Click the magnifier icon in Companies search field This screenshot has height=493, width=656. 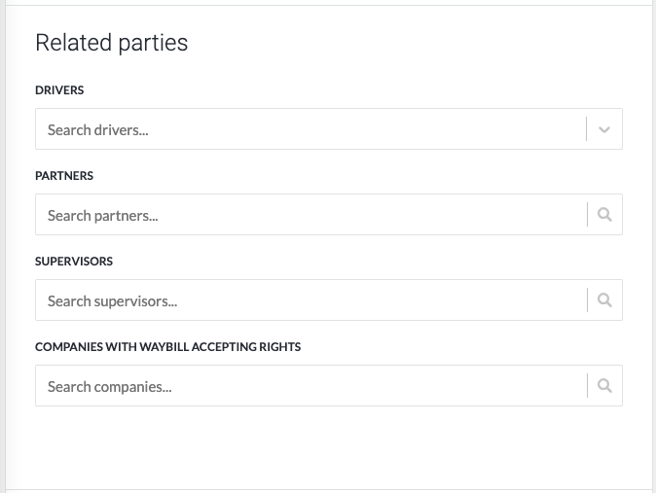[x=604, y=385]
